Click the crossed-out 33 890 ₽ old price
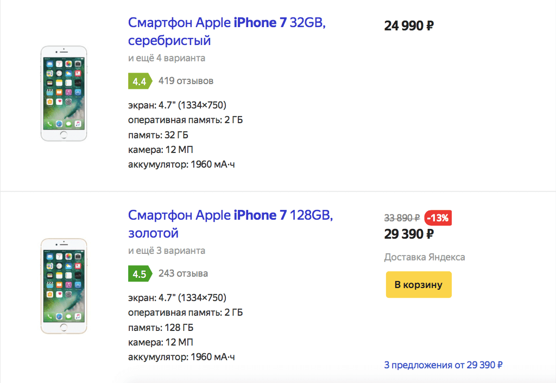 click(x=402, y=218)
